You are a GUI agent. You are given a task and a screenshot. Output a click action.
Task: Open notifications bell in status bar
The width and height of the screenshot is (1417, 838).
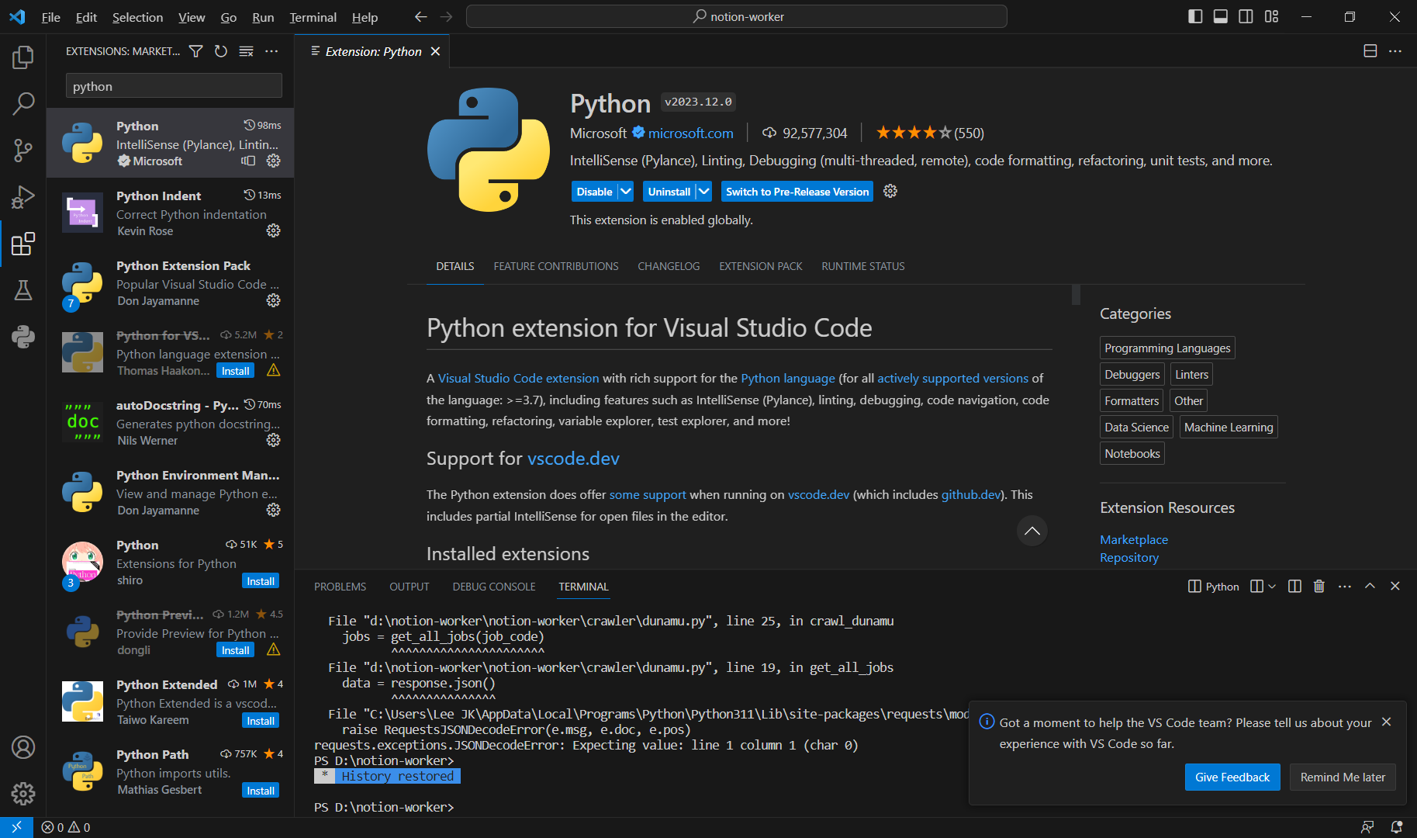pyautogui.click(x=1397, y=827)
